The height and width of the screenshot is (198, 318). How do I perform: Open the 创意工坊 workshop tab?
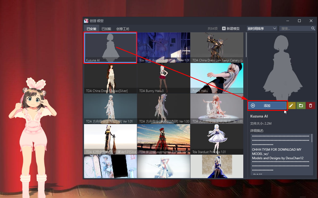pyautogui.click(x=123, y=28)
